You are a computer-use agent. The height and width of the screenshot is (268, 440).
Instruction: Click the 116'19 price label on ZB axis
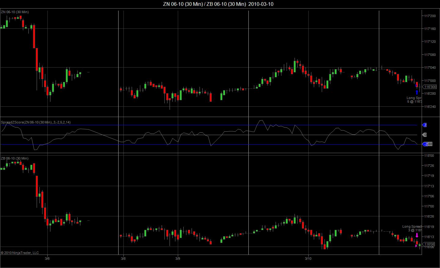(429, 227)
